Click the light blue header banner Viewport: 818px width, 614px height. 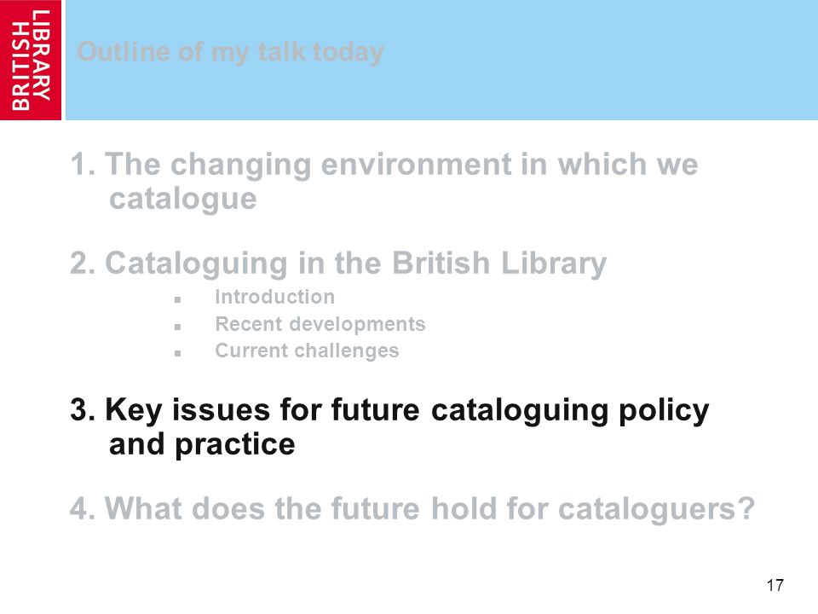click(x=441, y=60)
